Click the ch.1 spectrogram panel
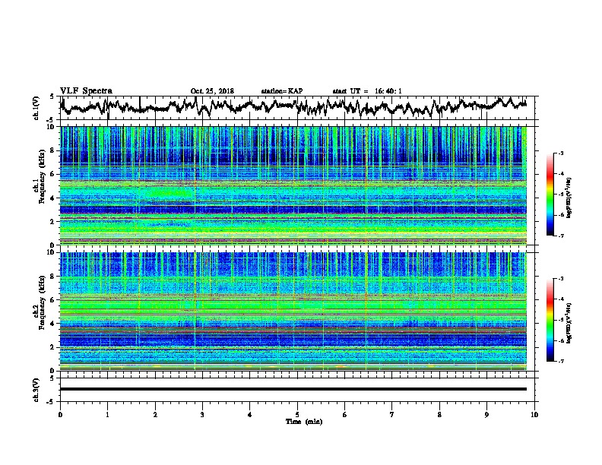The width and height of the screenshot is (602, 465). pos(293,185)
